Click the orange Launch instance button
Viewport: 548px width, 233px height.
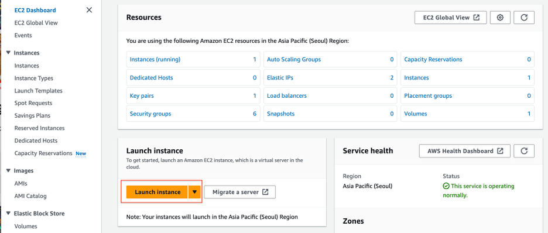[157, 192]
